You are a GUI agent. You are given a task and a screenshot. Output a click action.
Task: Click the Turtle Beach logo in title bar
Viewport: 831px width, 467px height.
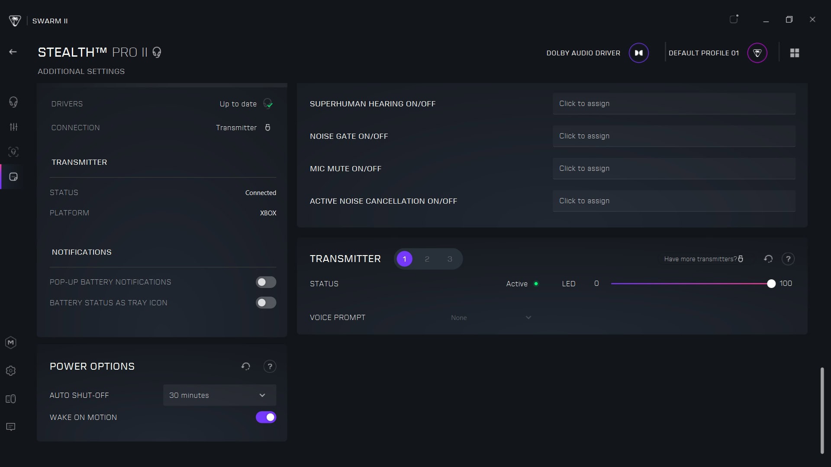[x=15, y=21]
